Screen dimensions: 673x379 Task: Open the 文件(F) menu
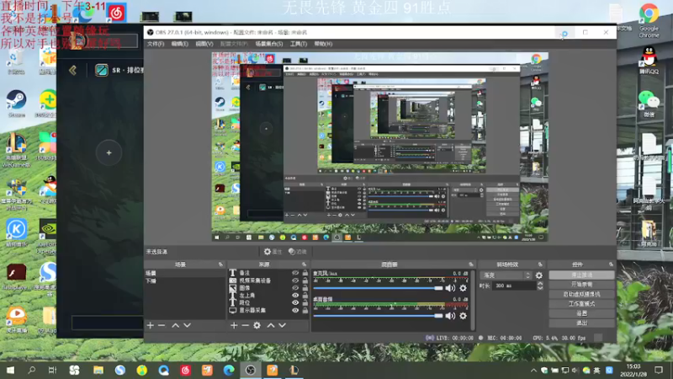156,44
